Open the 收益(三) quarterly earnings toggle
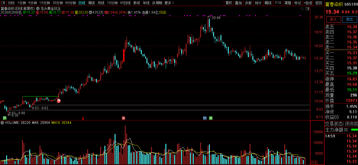This screenshot has height=165, width=358. pos(332,117)
